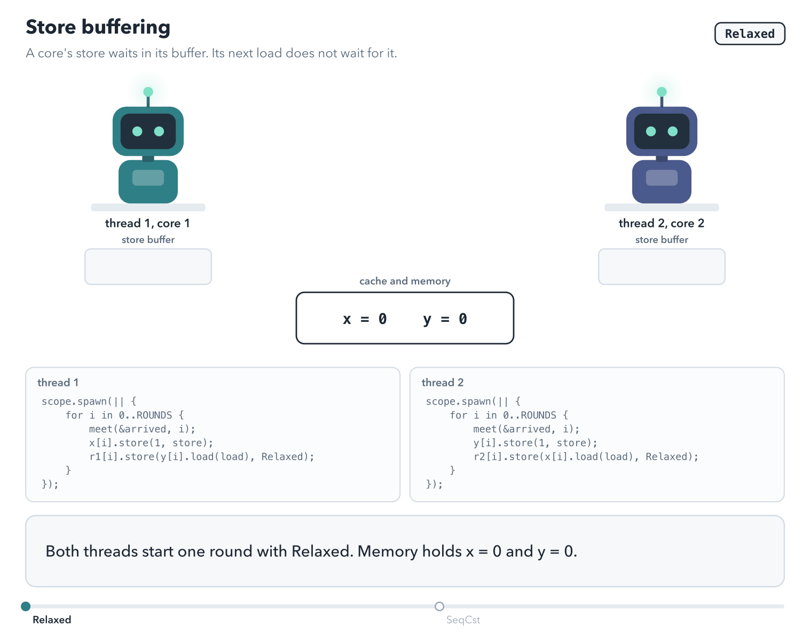
Task: Toggle the Relaxed mode badge
Action: point(750,34)
